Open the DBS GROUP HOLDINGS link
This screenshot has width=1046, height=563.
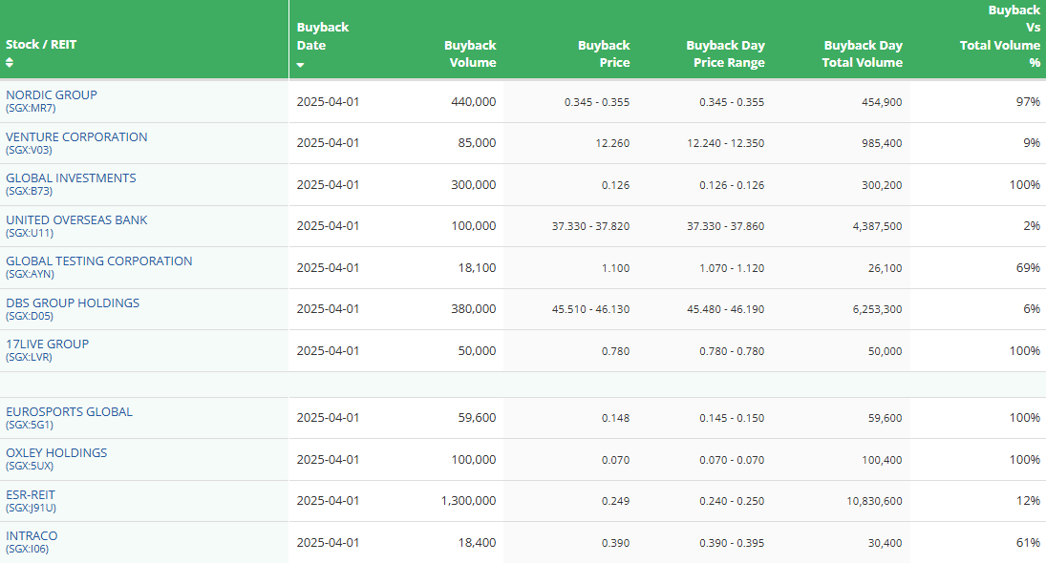point(73,303)
